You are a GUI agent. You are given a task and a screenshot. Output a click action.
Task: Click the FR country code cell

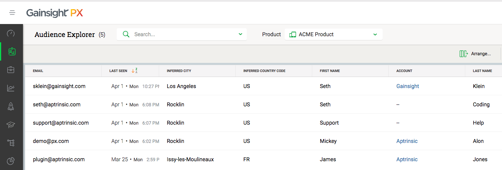tap(246, 159)
